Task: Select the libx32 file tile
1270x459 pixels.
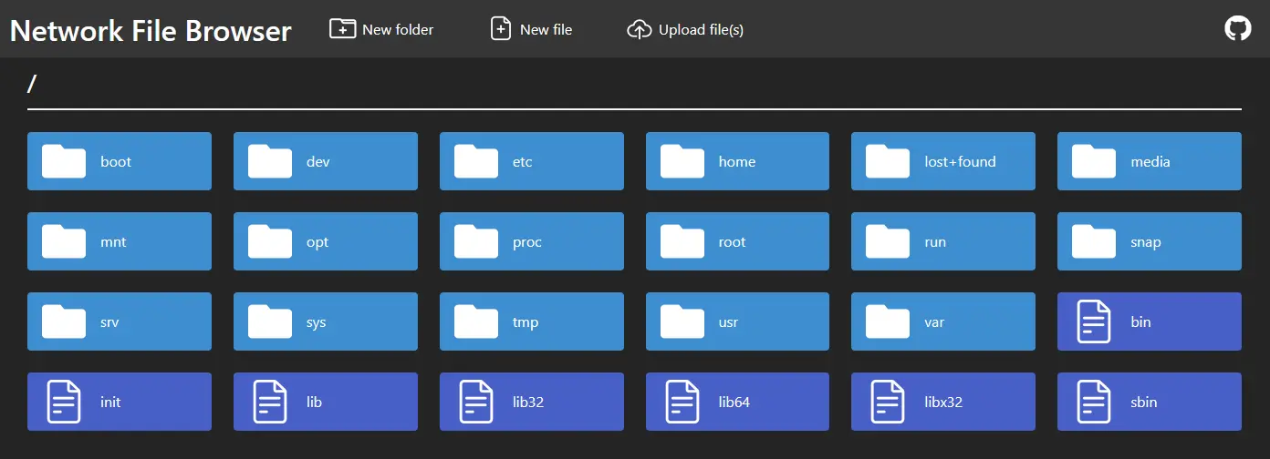Action: [943, 402]
